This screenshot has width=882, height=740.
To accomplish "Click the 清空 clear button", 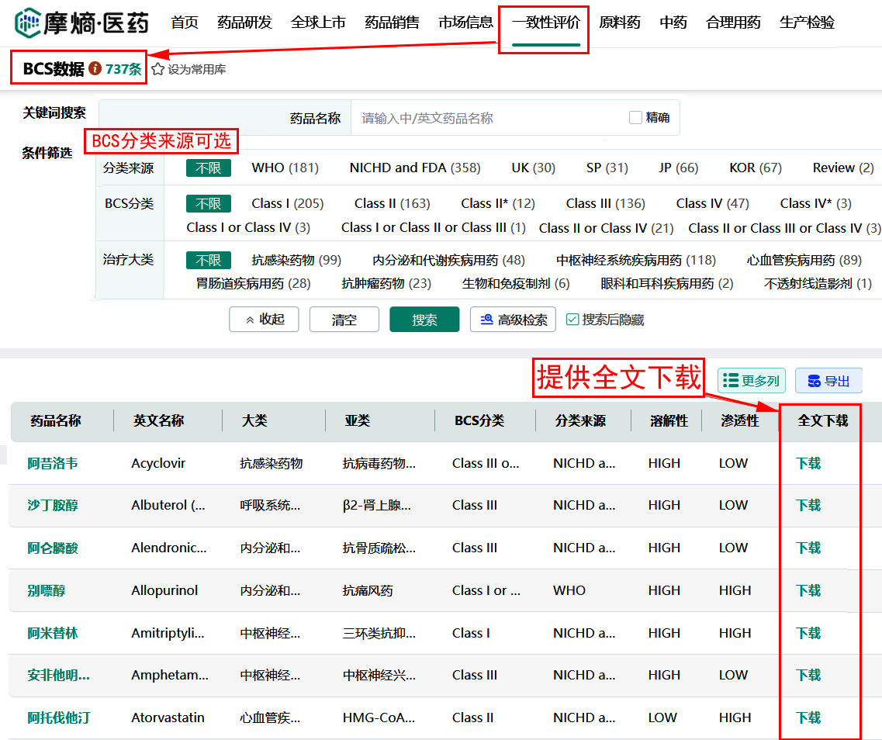I will point(344,320).
